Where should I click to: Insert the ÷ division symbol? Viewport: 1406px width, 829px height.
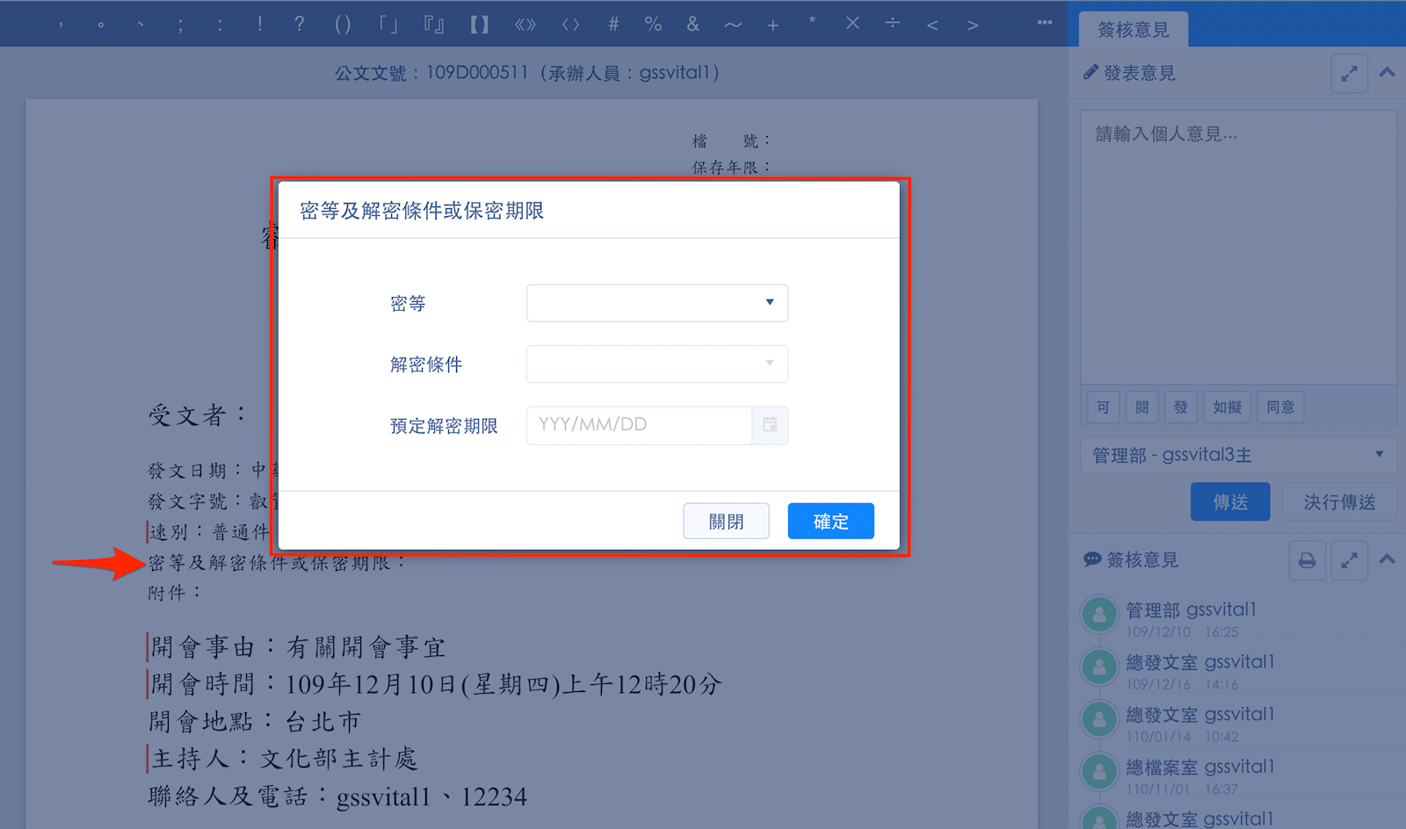pyautogui.click(x=892, y=24)
